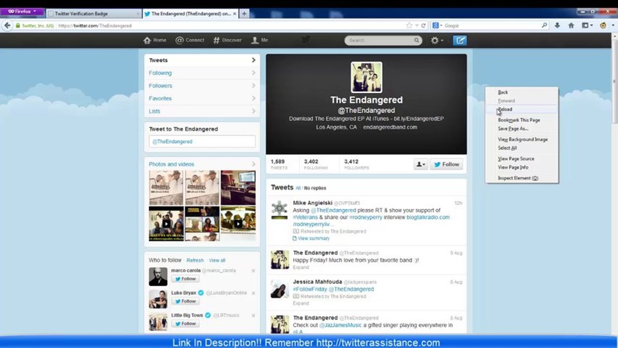Play the first video thumbnail in Photos and videos
The height and width of the screenshot is (348, 618).
[x=166, y=224]
